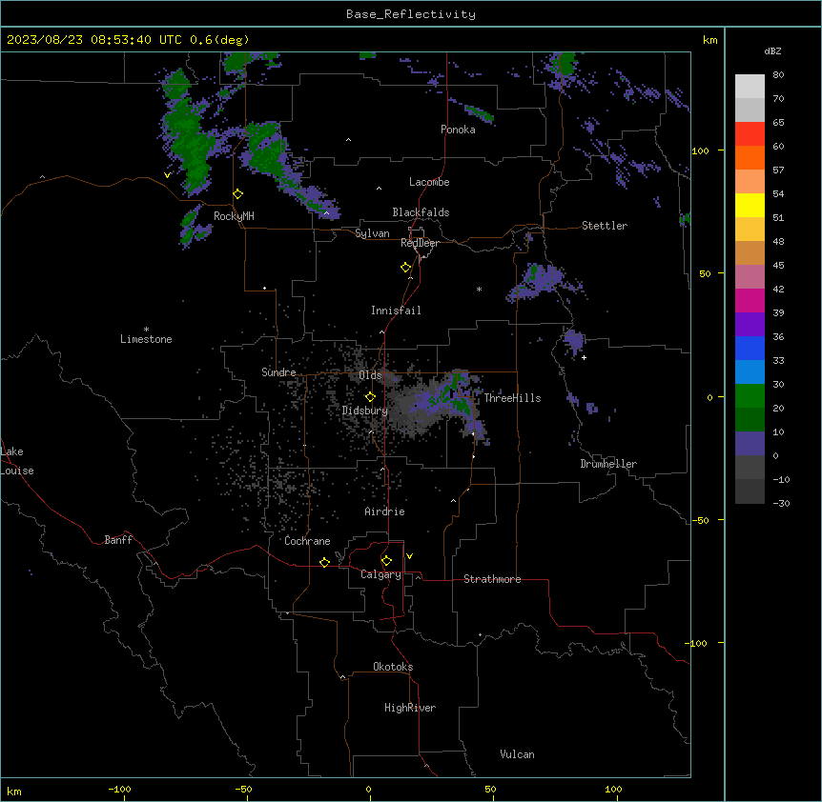Click the Innisfail town label
This screenshot has width=822, height=802.
(x=396, y=311)
